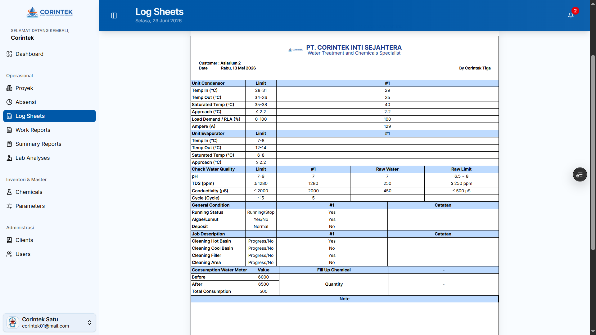The width and height of the screenshot is (596, 335).
Task: Click the Before water meter value 6000
Action: [x=264, y=277]
